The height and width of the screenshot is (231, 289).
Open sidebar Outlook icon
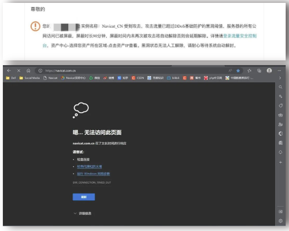pyautogui.click(x=280, y=143)
